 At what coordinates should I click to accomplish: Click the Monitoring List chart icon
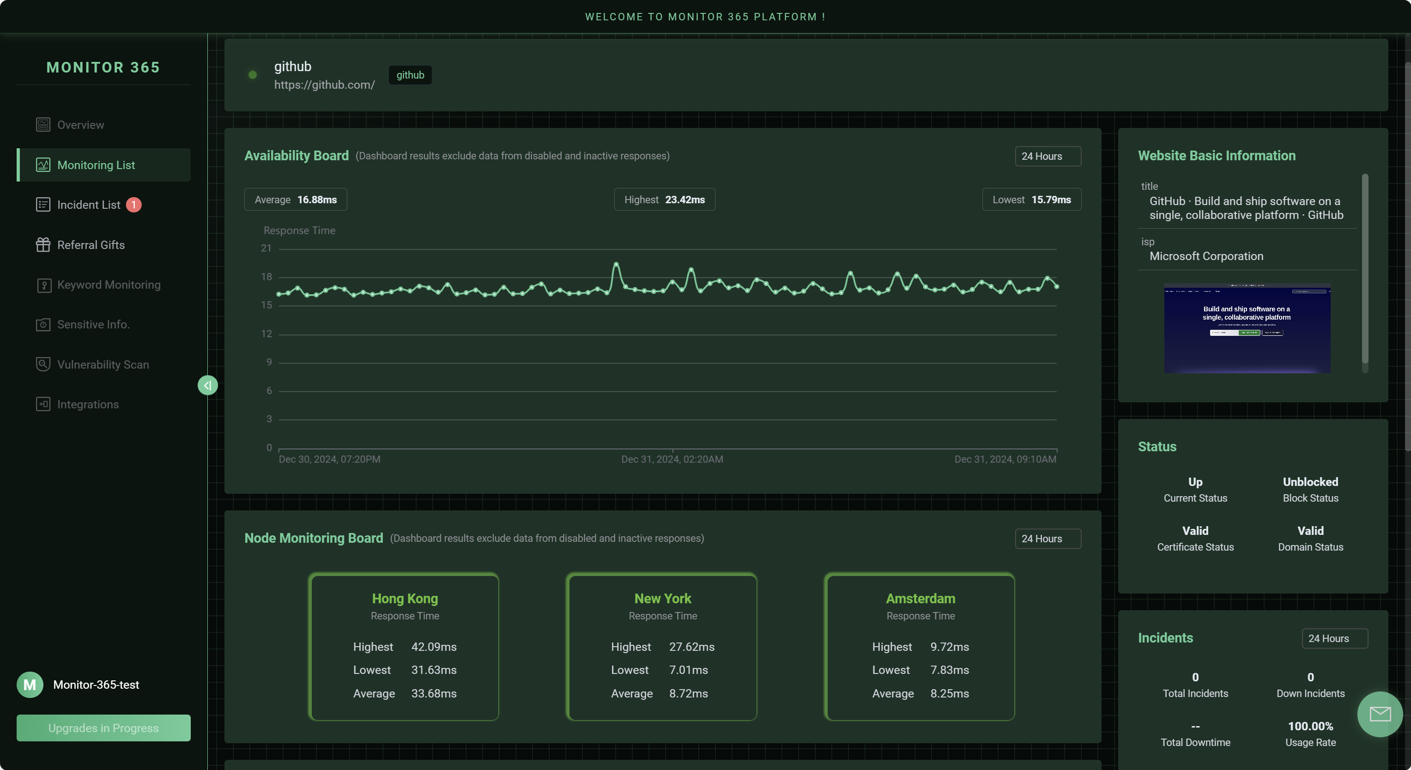point(43,165)
